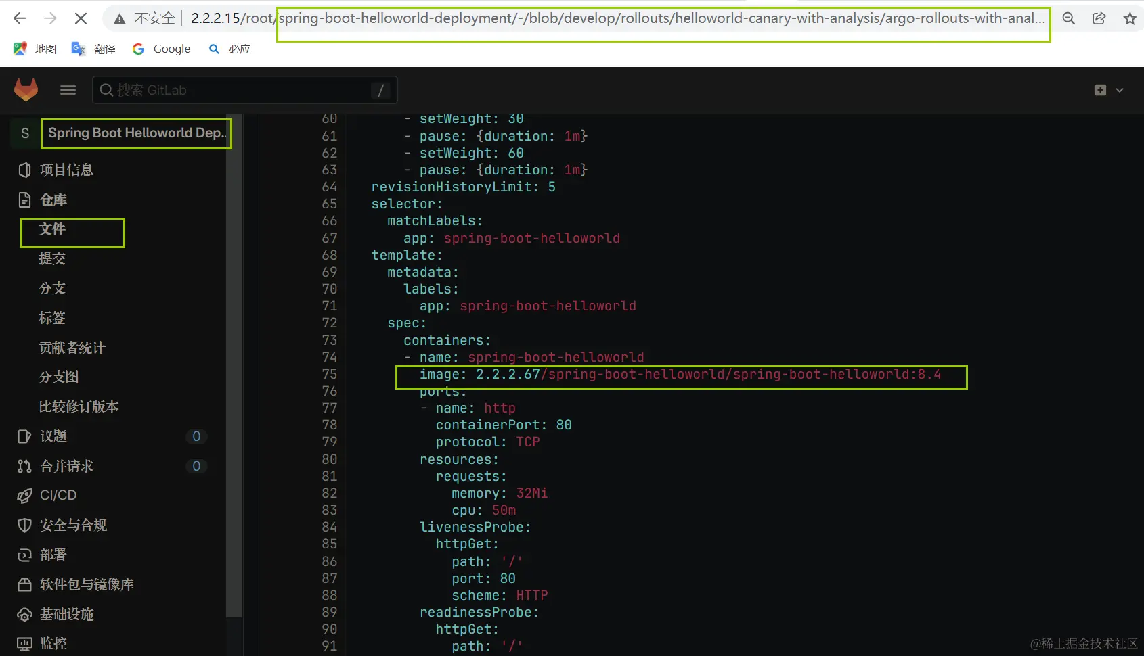
Task: Click readinessProbe: code line
Action: (x=479, y=612)
